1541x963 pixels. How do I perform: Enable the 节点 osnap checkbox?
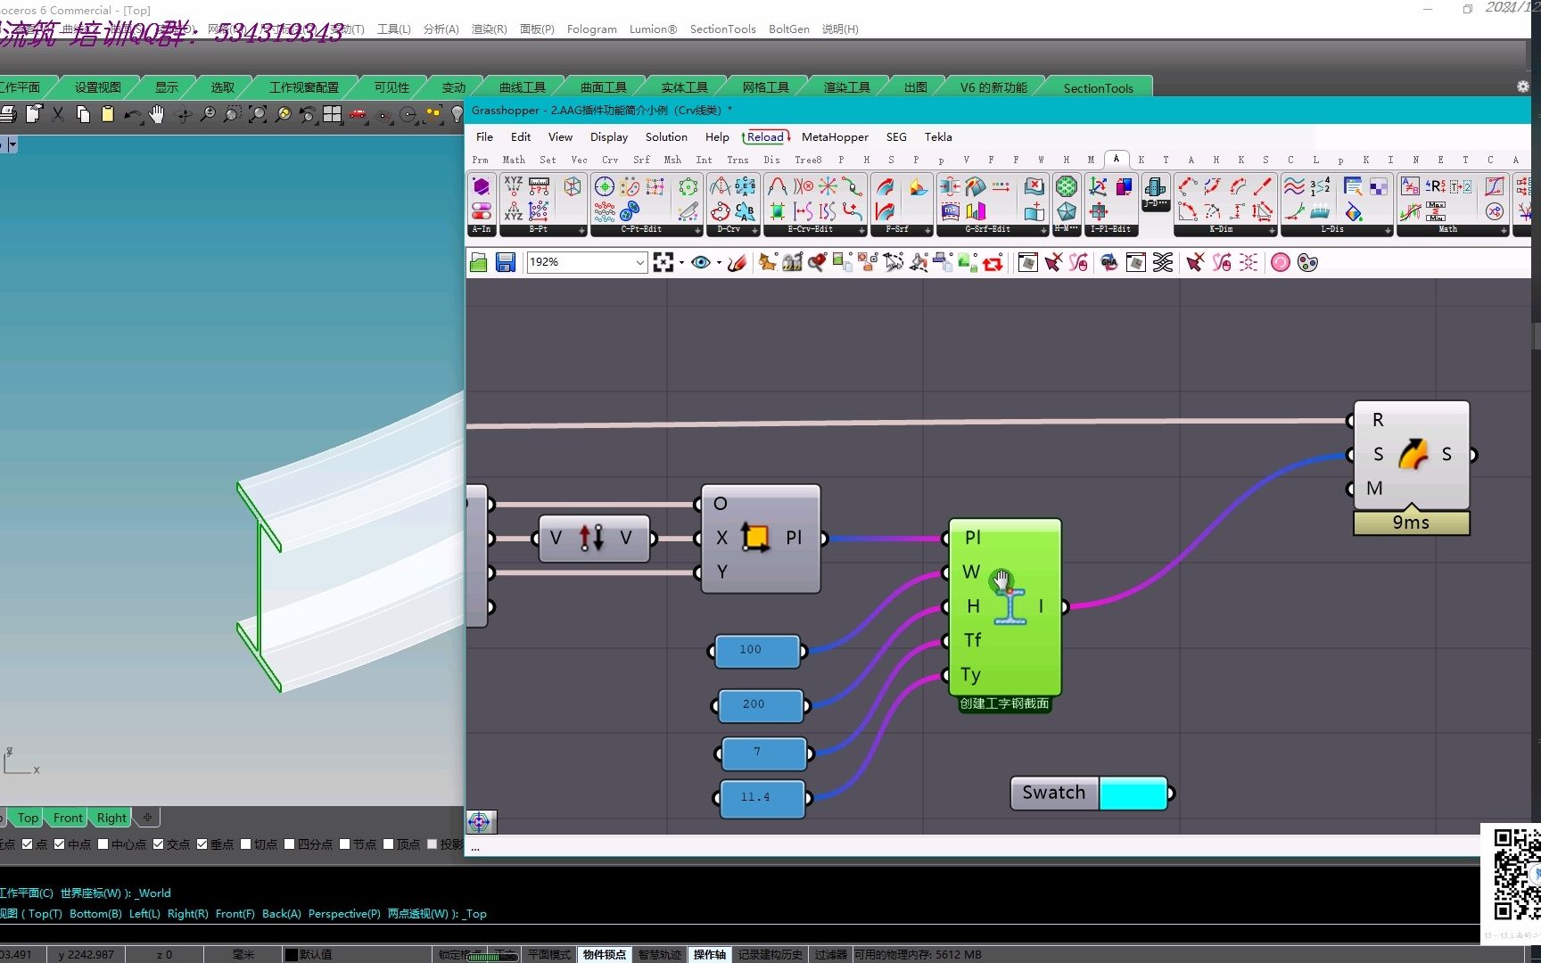tap(344, 844)
